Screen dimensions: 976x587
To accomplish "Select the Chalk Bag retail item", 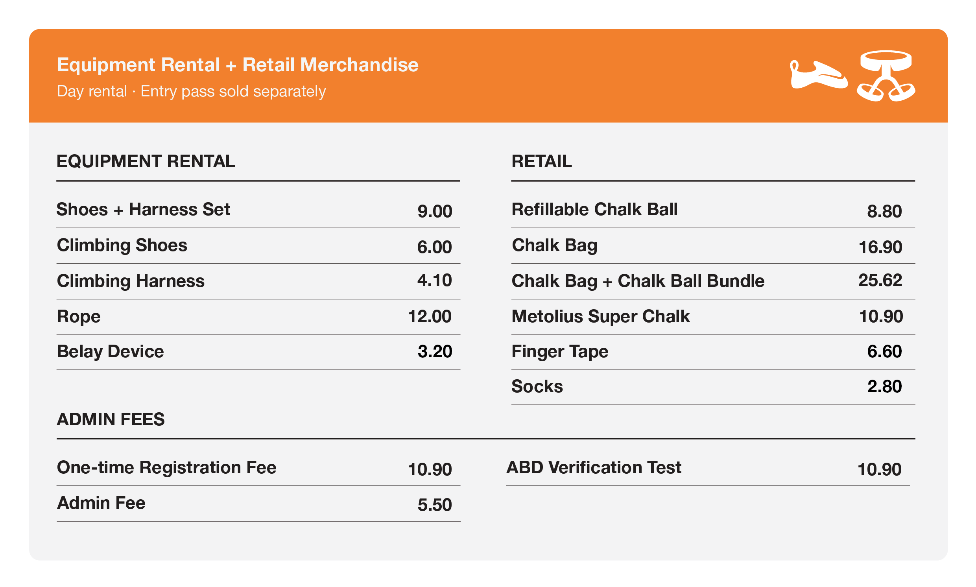I will click(713, 246).
